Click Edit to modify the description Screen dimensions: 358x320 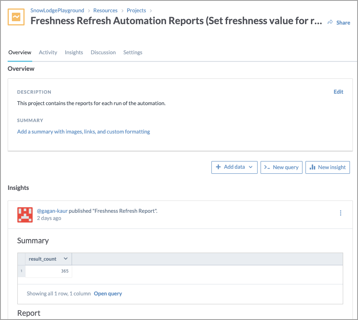pyautogui.click(x=338, y=92)
